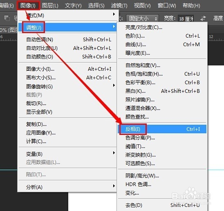Open 色相/饱和度(H)... adjustment
Screen dimensions: 224x211
[162, 74]
